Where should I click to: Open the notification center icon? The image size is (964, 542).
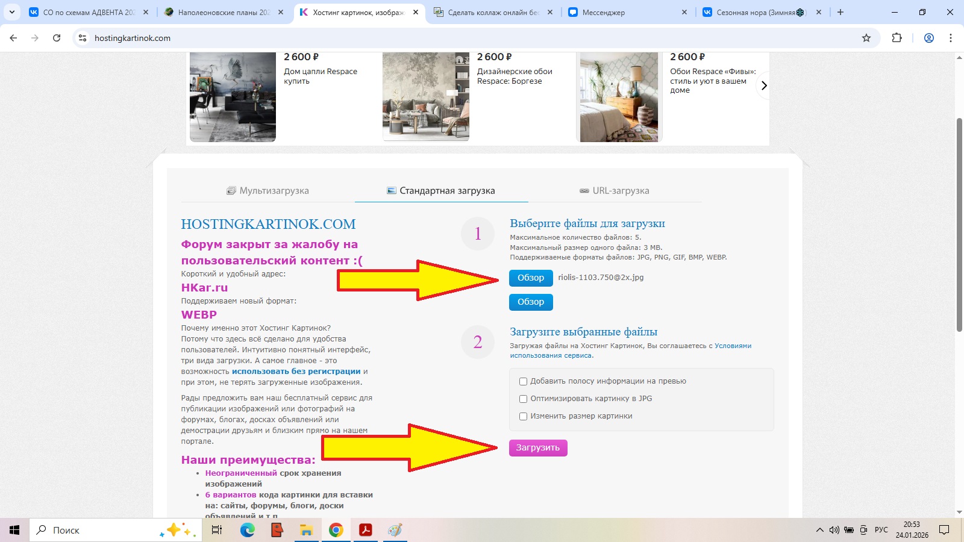[x=944, y=530]
